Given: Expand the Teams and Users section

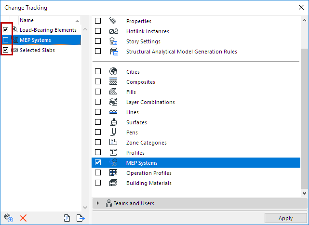Looking at the screenshot, I should [x=98, y=203].
